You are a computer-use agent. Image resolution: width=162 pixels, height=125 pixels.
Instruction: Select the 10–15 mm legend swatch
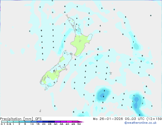pyautogui.click(x=34, y=122)
